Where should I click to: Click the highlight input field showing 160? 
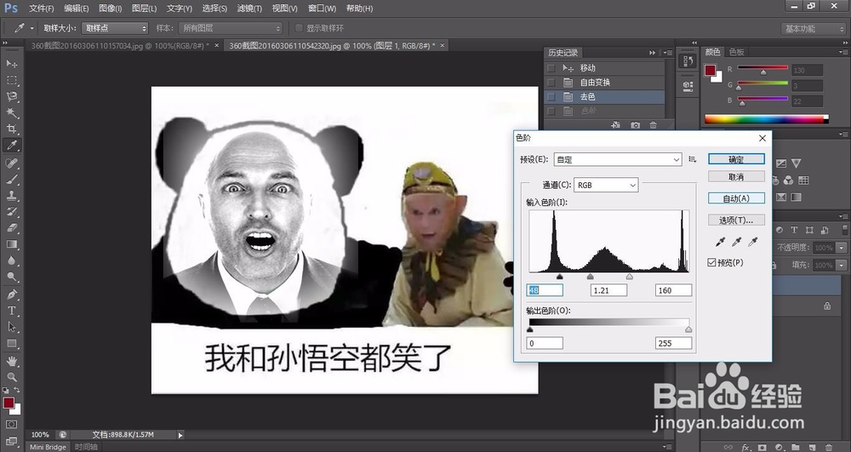coord(673,290)
